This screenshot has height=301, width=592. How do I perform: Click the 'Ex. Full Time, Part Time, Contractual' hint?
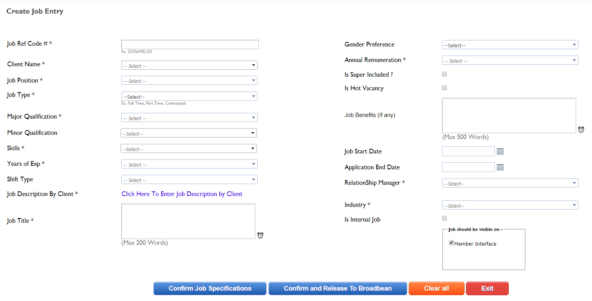click(x=154, y=103)
